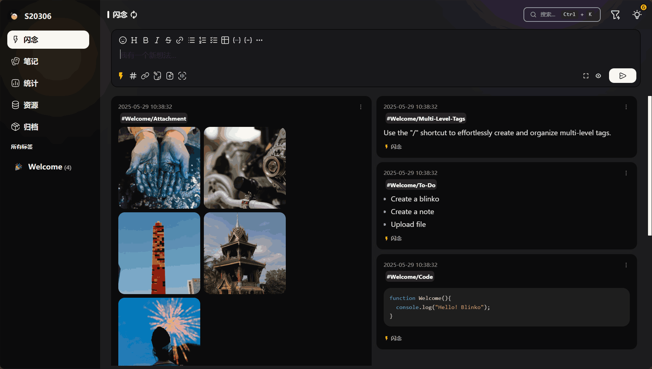Add a hashtag tag to the note
Screen dimensions: 652x369
point(133,76)
